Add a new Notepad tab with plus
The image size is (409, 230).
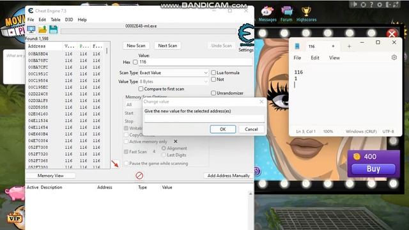349,47
